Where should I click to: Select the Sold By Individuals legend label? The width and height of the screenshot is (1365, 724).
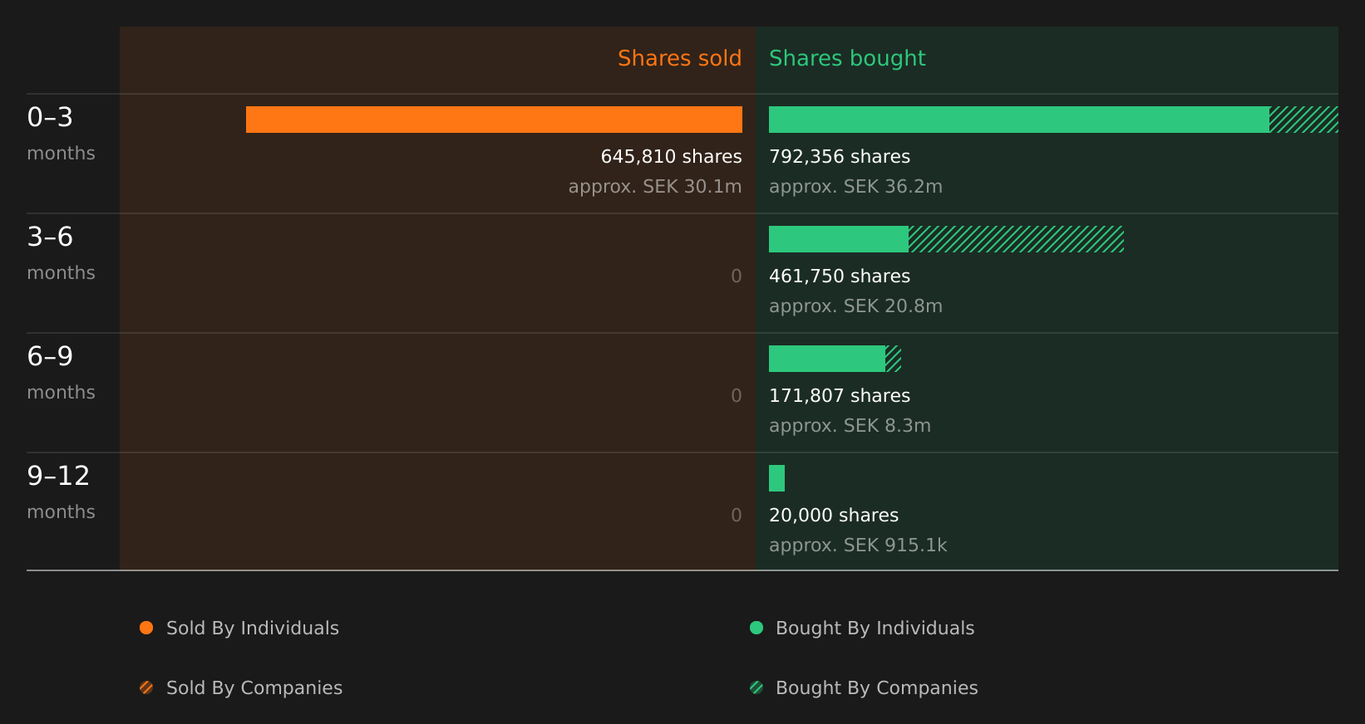pos(253,629)
